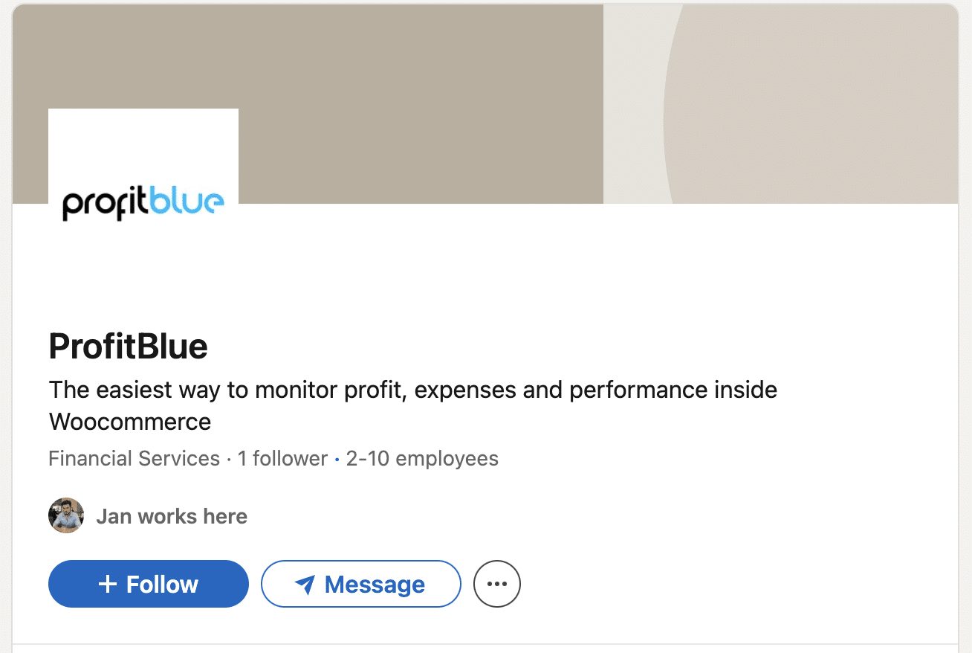Click the "Financial Services" industry label
This screenshot has width=972, height=653.
[x=134, y=459]
